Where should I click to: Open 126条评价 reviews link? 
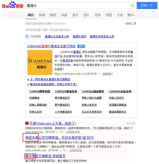tap(76, 150)
